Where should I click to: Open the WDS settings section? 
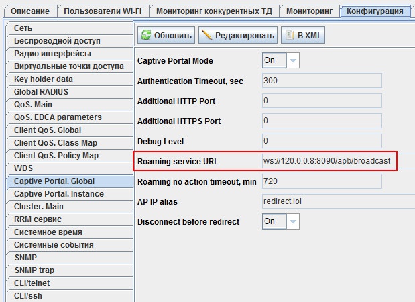[23, 168]
